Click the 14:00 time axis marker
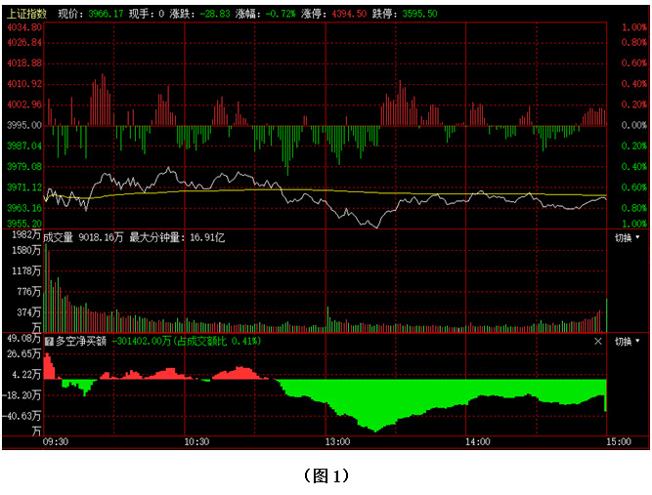This screenshot has width=652, height=495. pyautogui.click(x=478, y=442)
